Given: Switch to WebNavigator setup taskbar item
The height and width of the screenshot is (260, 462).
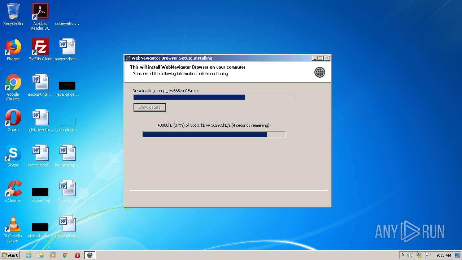Looking at the screenshot, I should pyautogui.click(x=90, y=255).
